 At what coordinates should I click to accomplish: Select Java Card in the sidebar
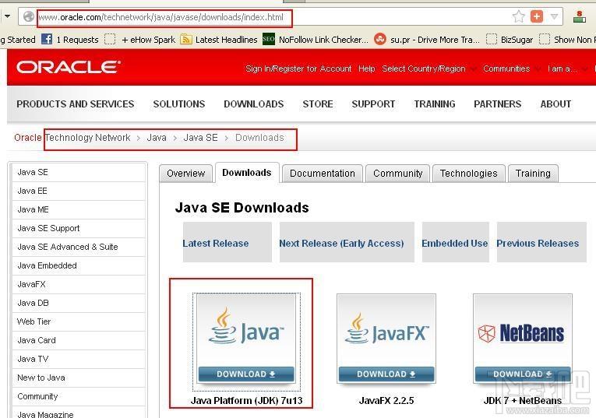(x=79, y=340)
